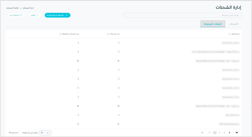252x137 pixels.
Task: Click the previous page arrow in pagination
Action: (x=210, y=133)
